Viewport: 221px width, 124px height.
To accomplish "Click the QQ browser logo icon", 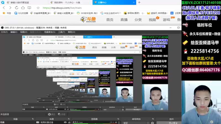I will pos(3,2).
